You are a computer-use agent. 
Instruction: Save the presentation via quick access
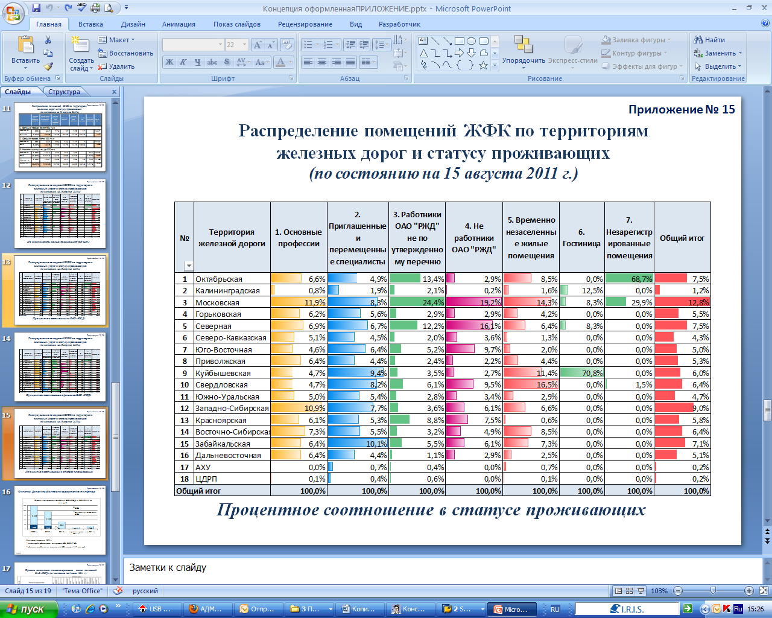click(x=36, y=8)
